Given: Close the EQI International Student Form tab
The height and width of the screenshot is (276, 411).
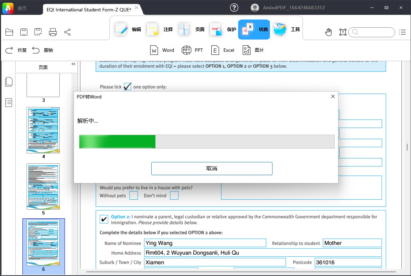Looking at the screenshot, I should (136, 8).
